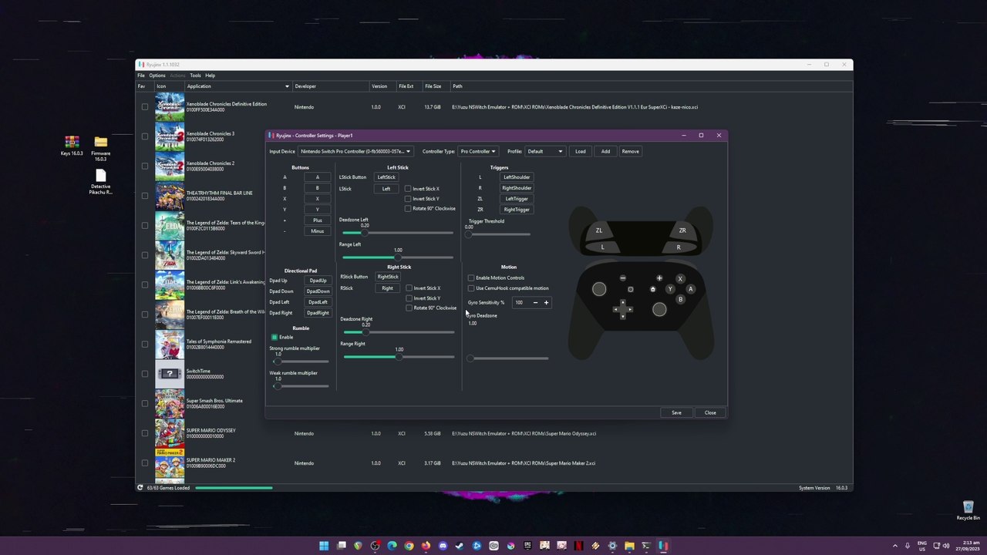Screen dimensions: 987x555
Task: Switch to Ryujinx icon in the taskbar
Action: [x=663, y=546]
